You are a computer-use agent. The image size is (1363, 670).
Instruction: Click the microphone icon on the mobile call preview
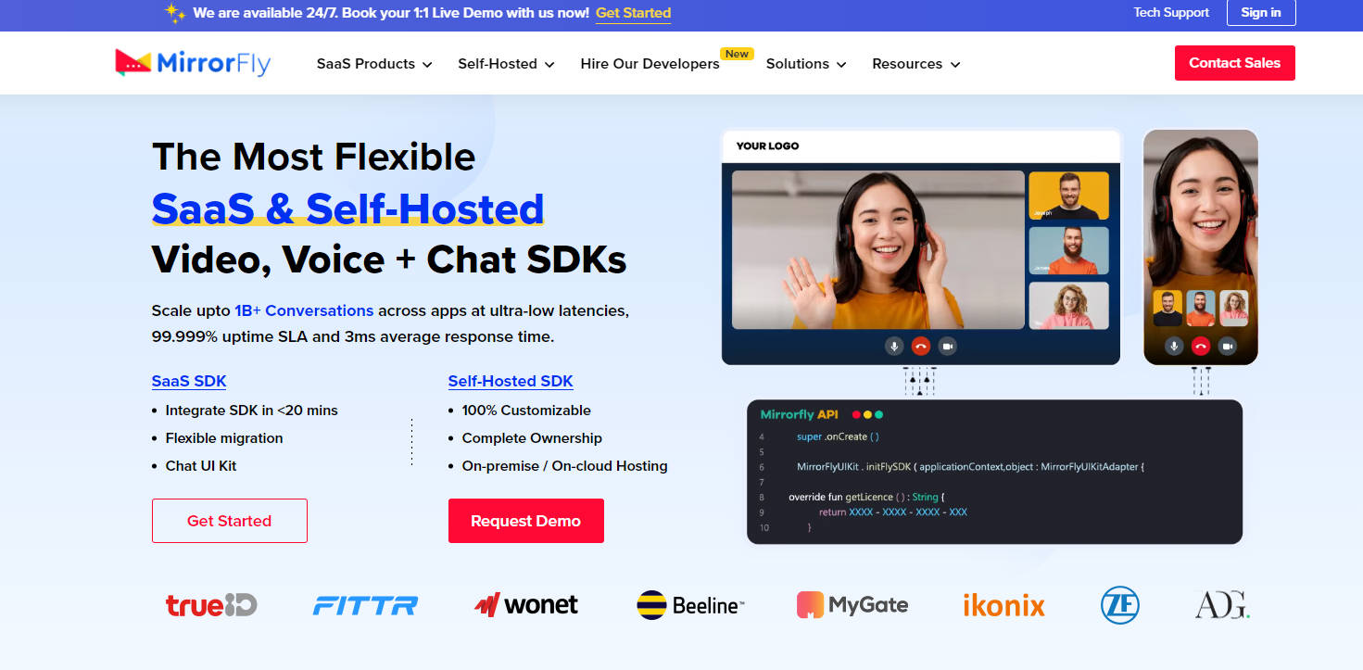click(1174, 346)
